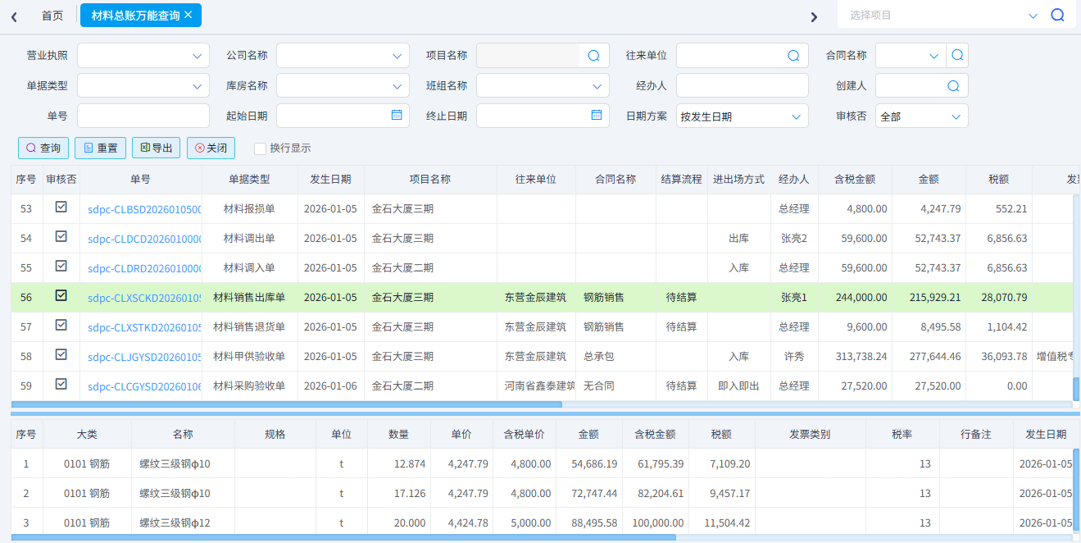The image size is (1081, 543).
Task: Toggle the 审核否 checkbox in row 58
Action: point(61,355)
